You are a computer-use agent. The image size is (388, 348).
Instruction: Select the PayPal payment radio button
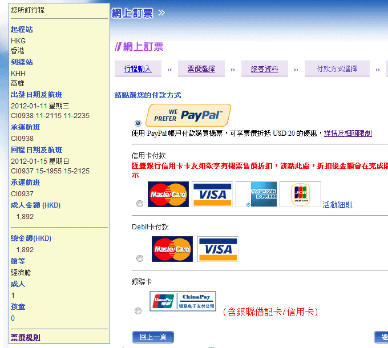tap(138, 123)
